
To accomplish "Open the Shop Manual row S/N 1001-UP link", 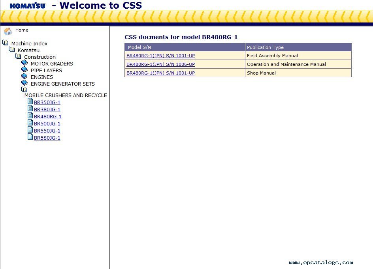I will (x=160, y=73).
